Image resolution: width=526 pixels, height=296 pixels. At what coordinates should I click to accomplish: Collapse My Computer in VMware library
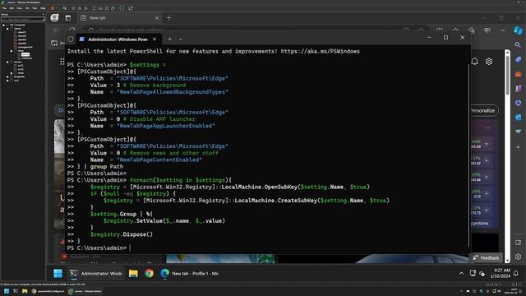tap(3, 25)
